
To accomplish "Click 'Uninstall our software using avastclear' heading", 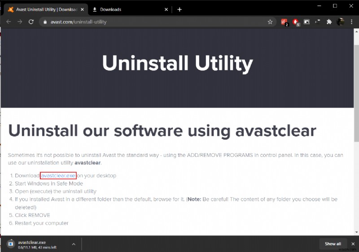I will pos(162,131).
